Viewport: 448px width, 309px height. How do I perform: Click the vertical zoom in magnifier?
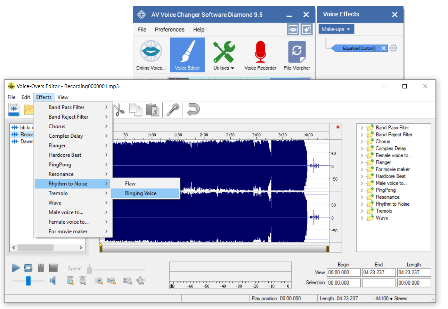(99, 281)
